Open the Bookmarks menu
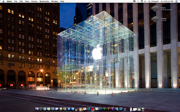Screen dimensions: 180x112 click(44, 1)
